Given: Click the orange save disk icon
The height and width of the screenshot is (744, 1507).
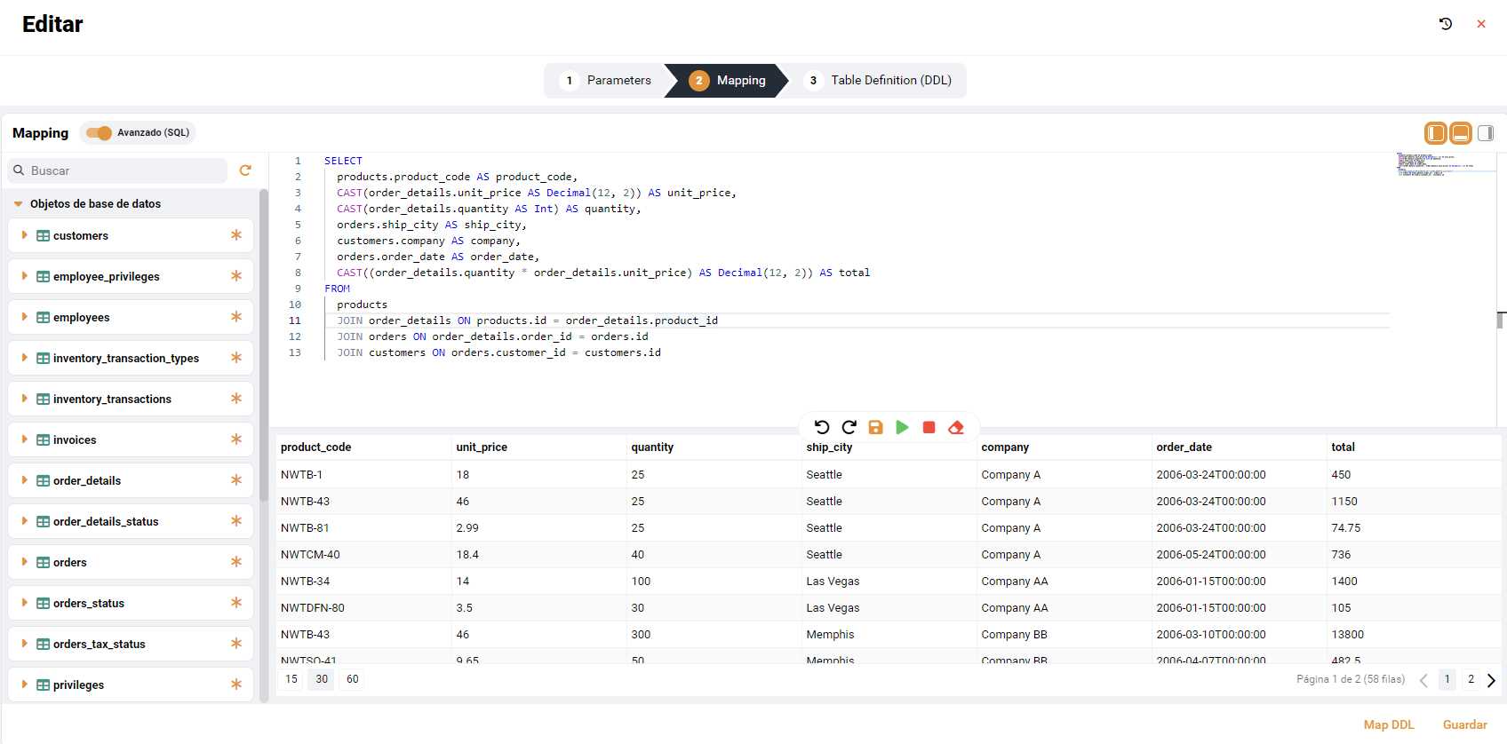Looking at the screenshot, I should [x=875, y=428].
